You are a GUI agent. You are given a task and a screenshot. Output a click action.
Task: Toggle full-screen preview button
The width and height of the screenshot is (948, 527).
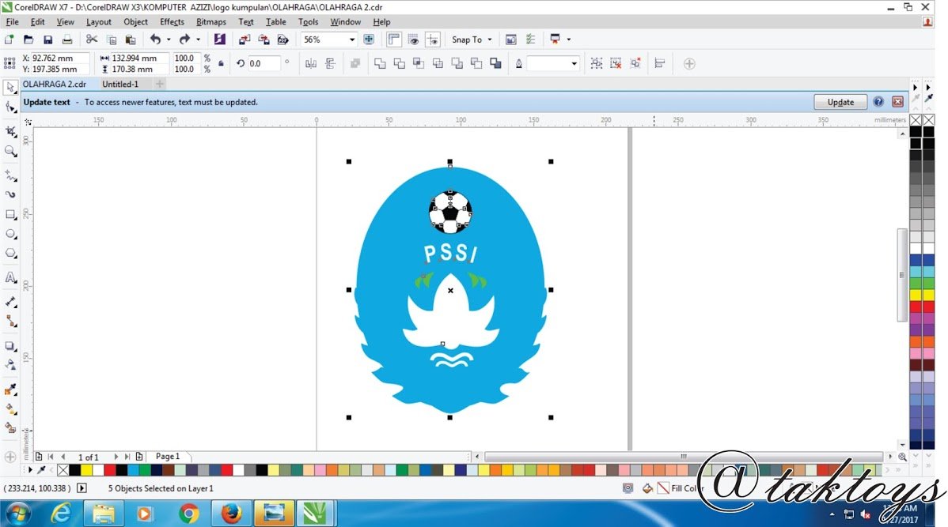click(x=368, y=40)
